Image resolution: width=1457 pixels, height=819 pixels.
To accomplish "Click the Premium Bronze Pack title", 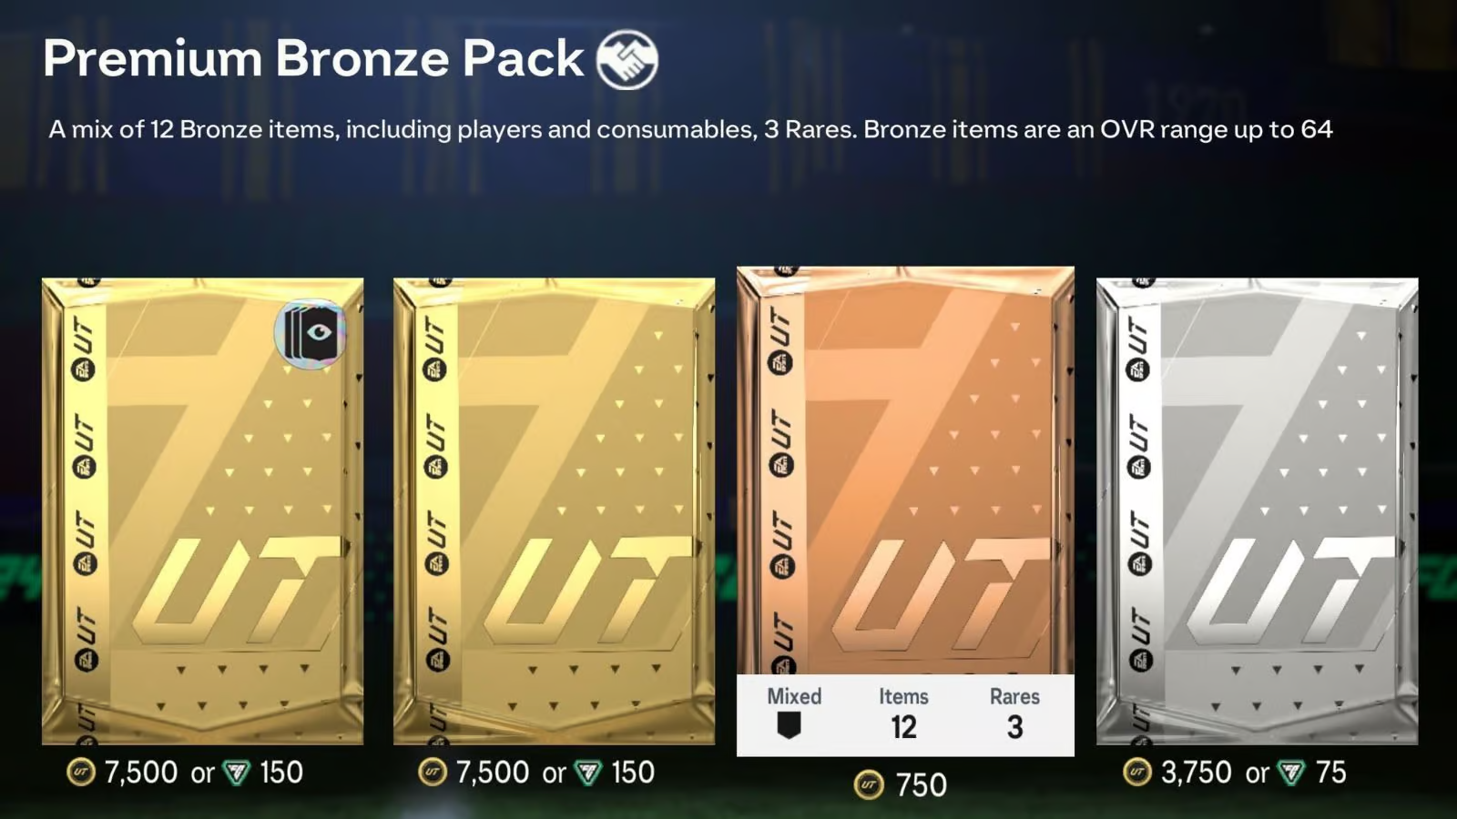I will coord(312,59).
